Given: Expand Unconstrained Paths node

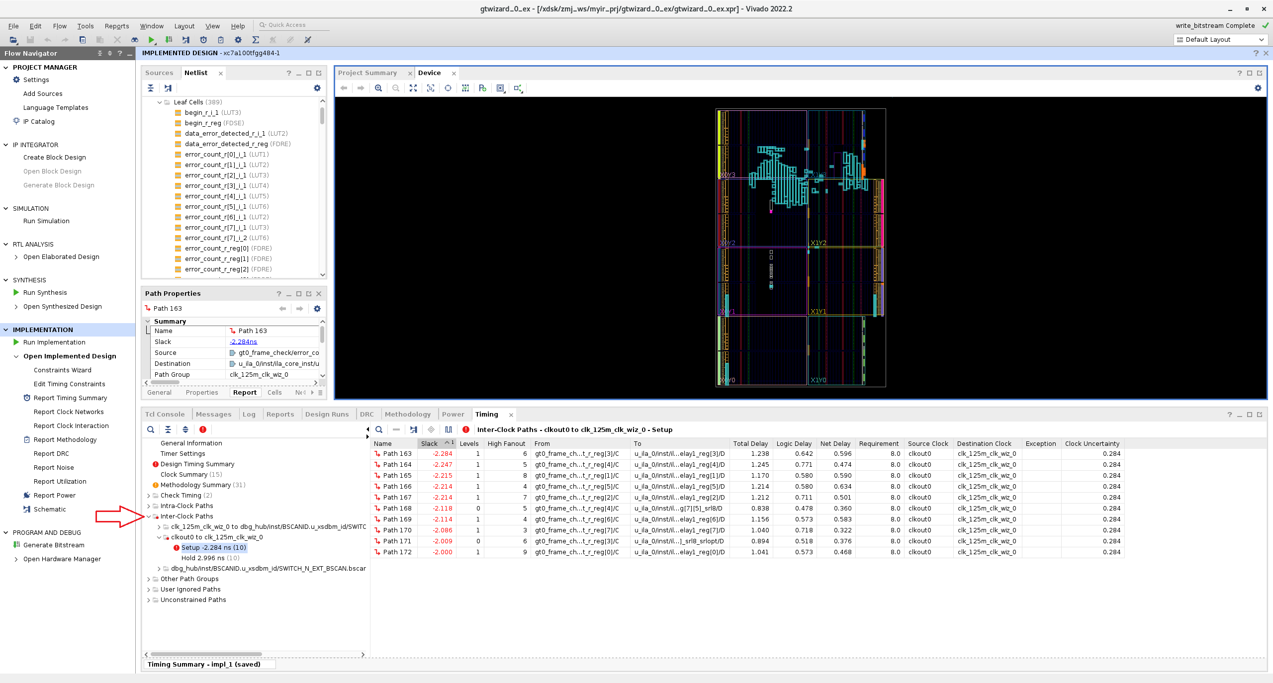Looking at the screenshot, I should pos(149,600).
